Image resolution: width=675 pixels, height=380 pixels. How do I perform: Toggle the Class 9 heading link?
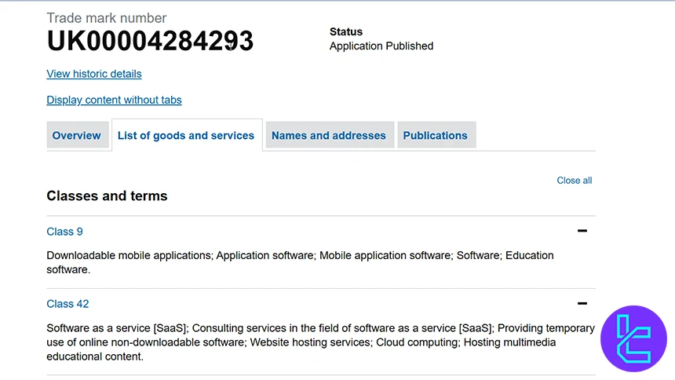64,232
